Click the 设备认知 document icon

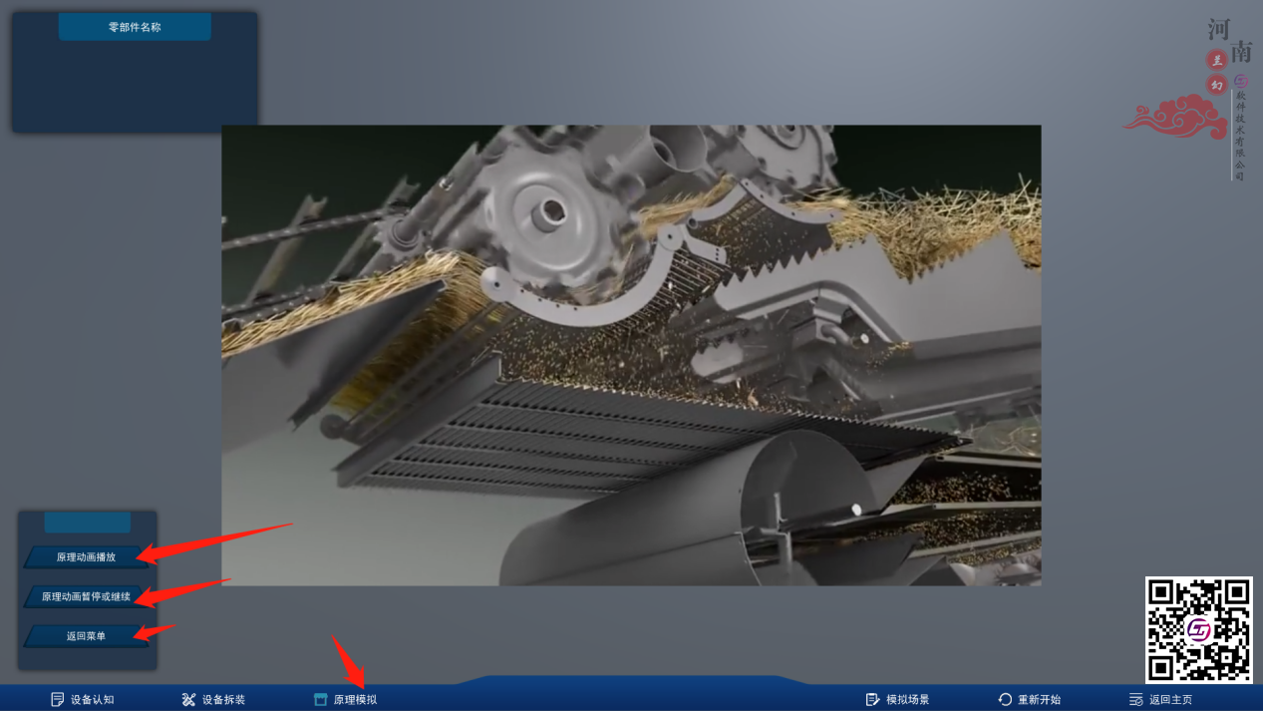point(58,700)
